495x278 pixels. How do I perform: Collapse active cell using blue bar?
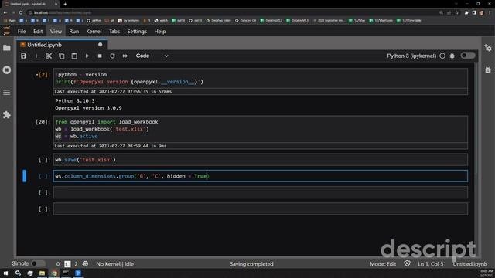pyautogui.click(x=24, y=176)
